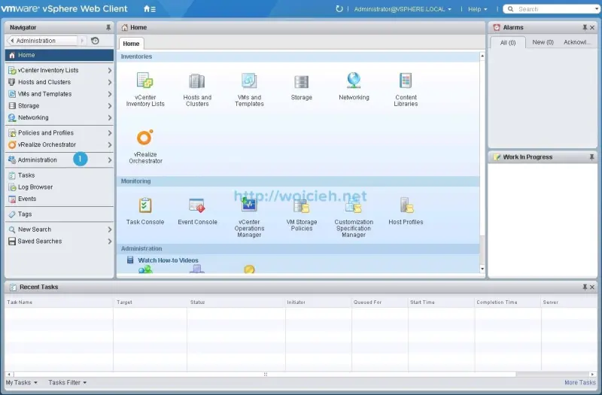Open VMs and Templates home icon
This screenshot has height=395, width=602.
[249, 81]
